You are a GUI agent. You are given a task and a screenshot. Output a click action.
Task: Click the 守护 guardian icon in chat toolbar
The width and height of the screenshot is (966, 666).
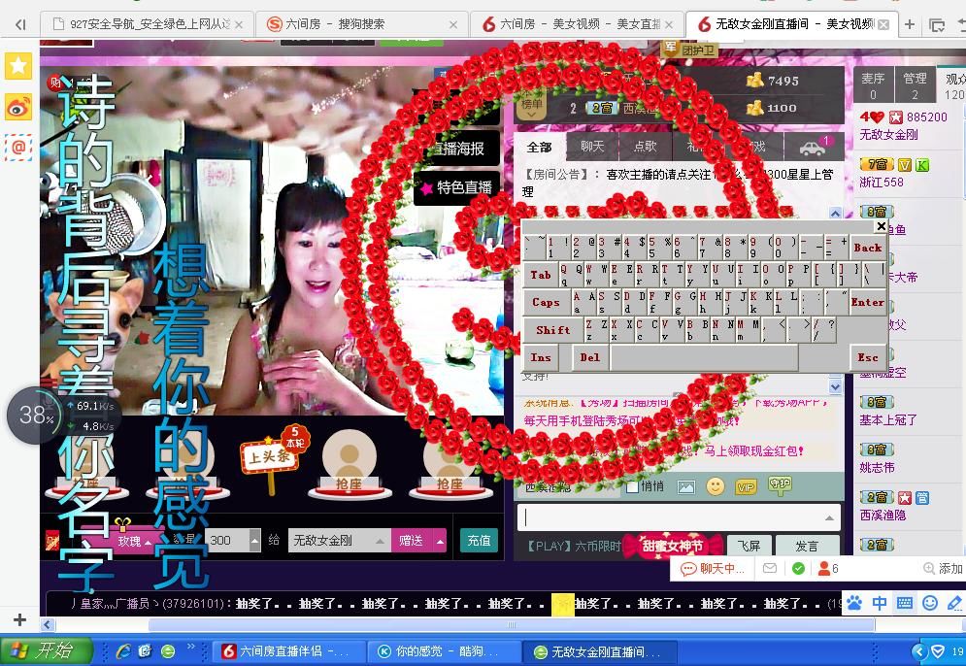pos(780,485)
